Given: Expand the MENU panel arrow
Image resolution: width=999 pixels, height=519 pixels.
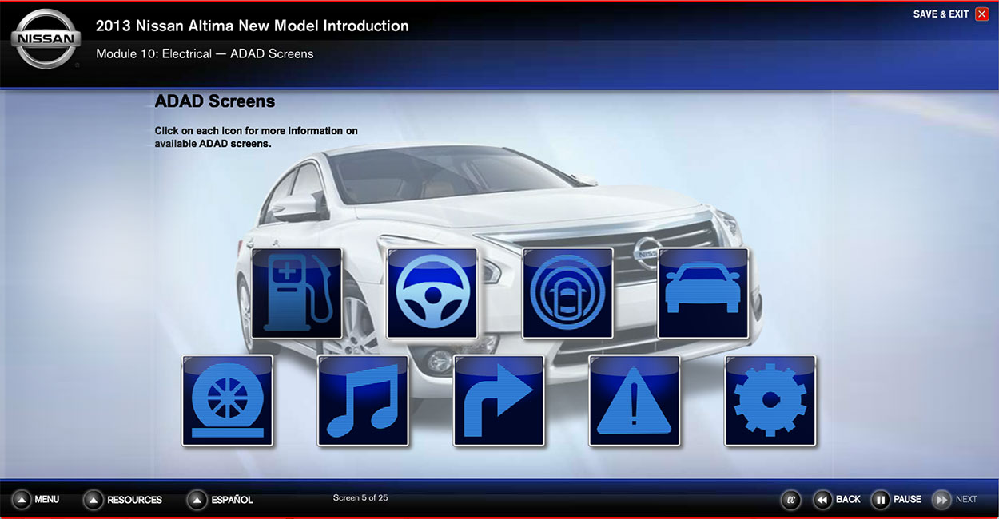Looking at the screenshot, I should 22,500.
